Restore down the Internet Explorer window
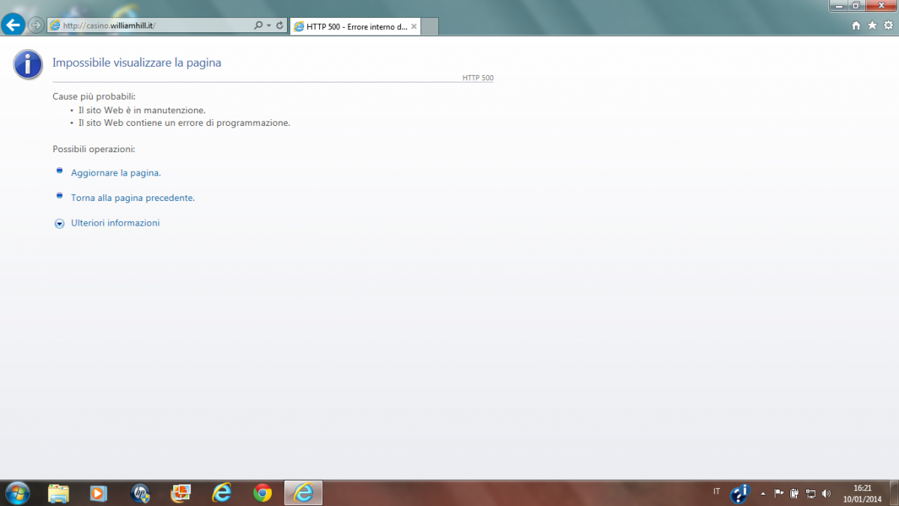This screenshot has height=506, width=899. pyautogui.click(x=856, y=5)
